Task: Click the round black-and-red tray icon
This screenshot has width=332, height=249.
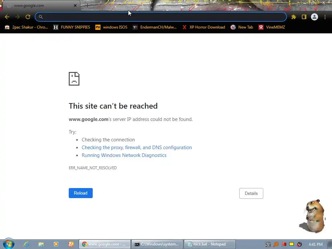Action: coord(299,244)
